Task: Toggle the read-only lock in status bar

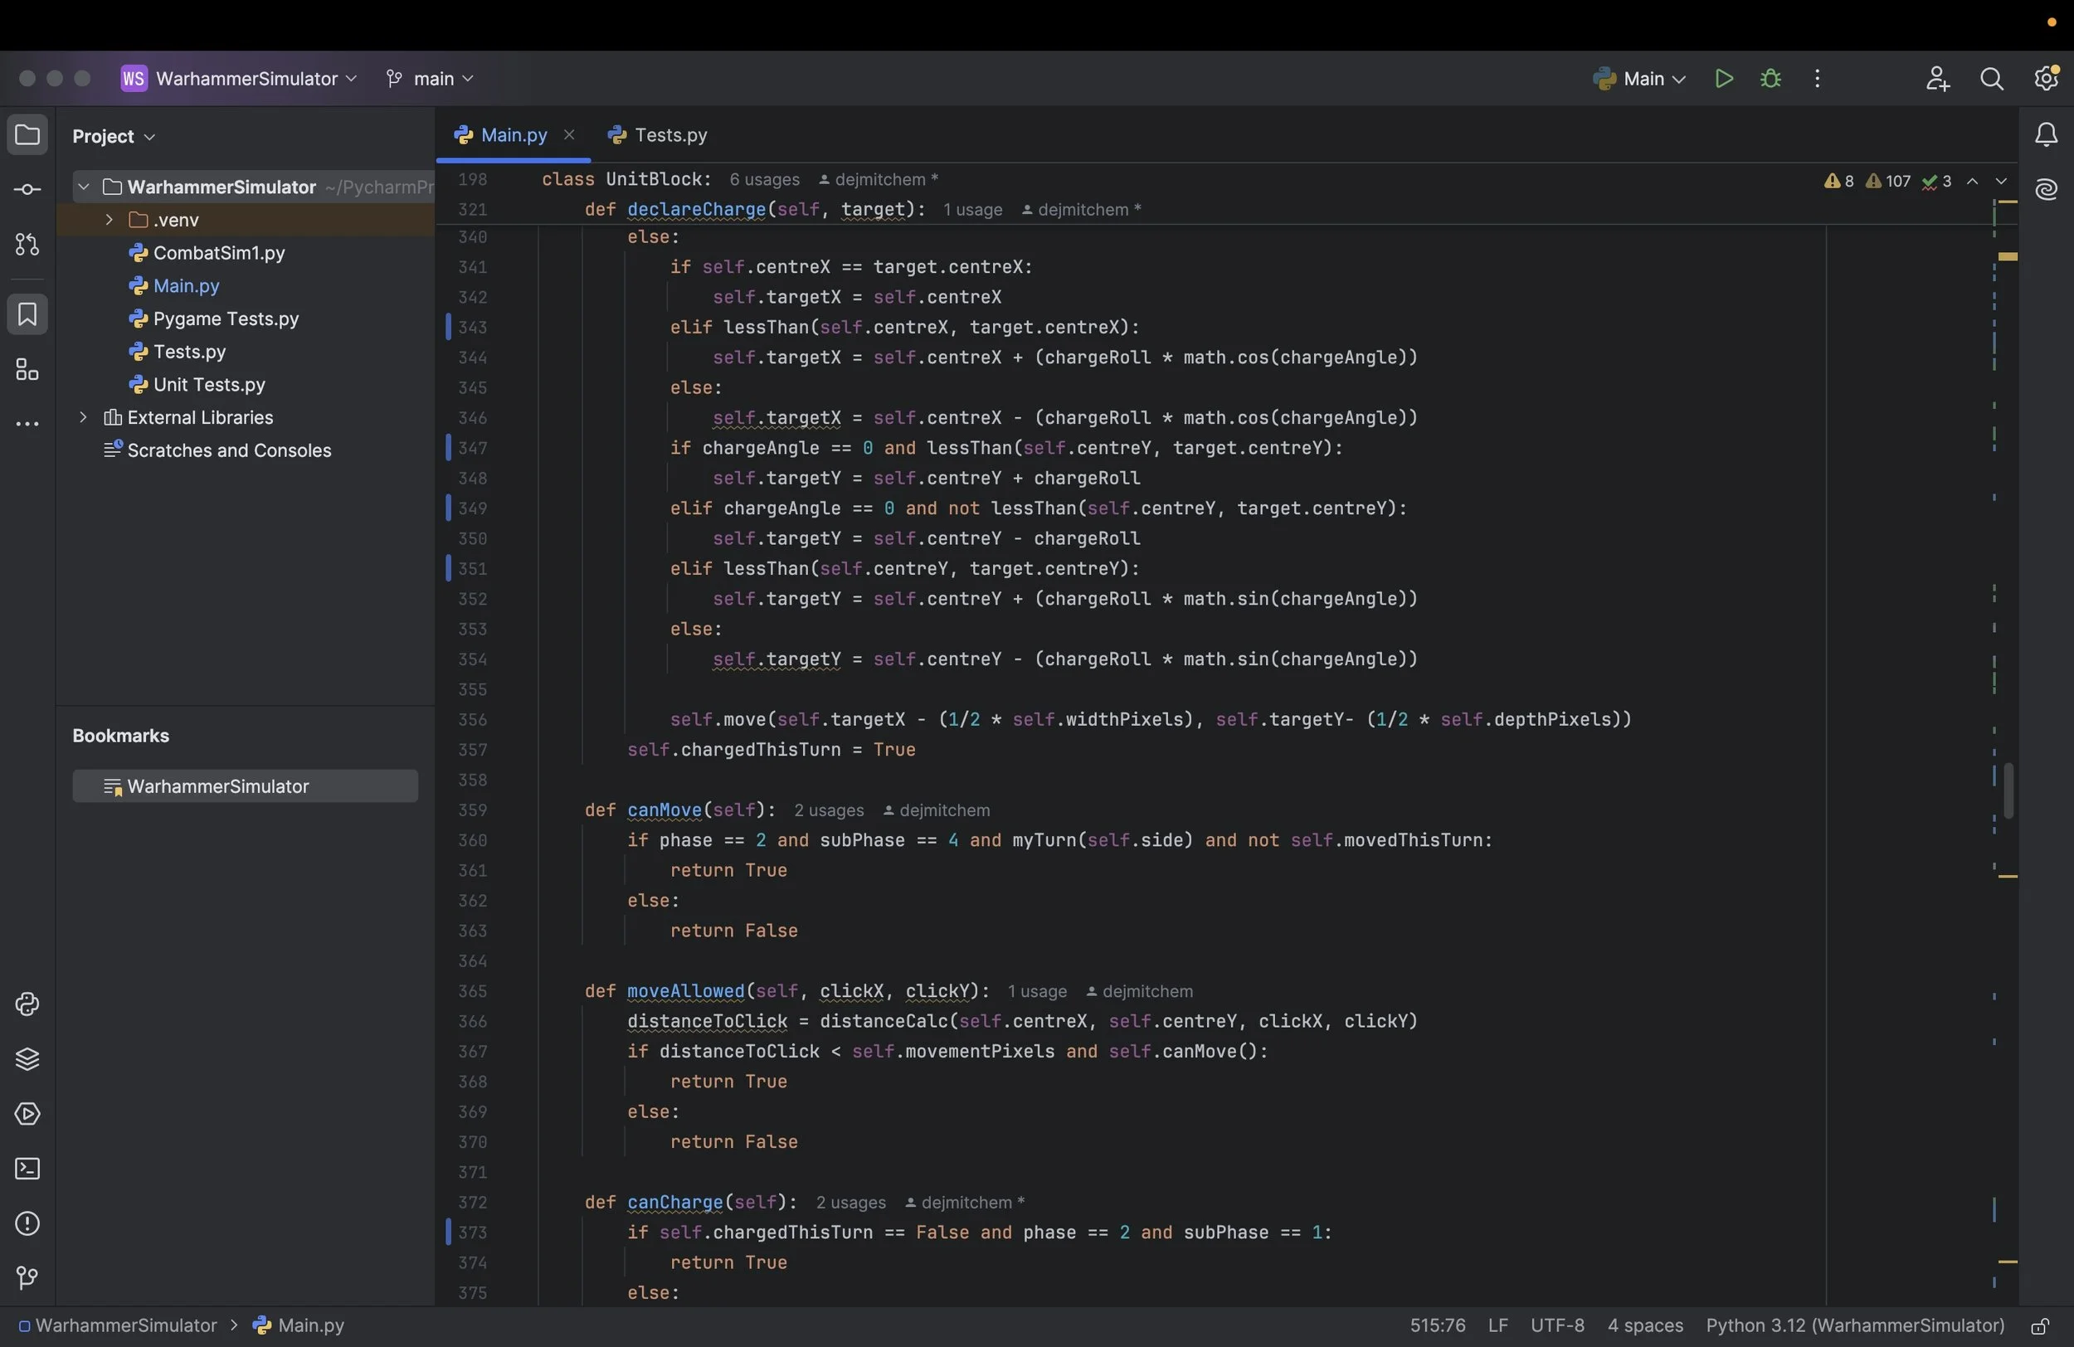Action: 2039,1326
